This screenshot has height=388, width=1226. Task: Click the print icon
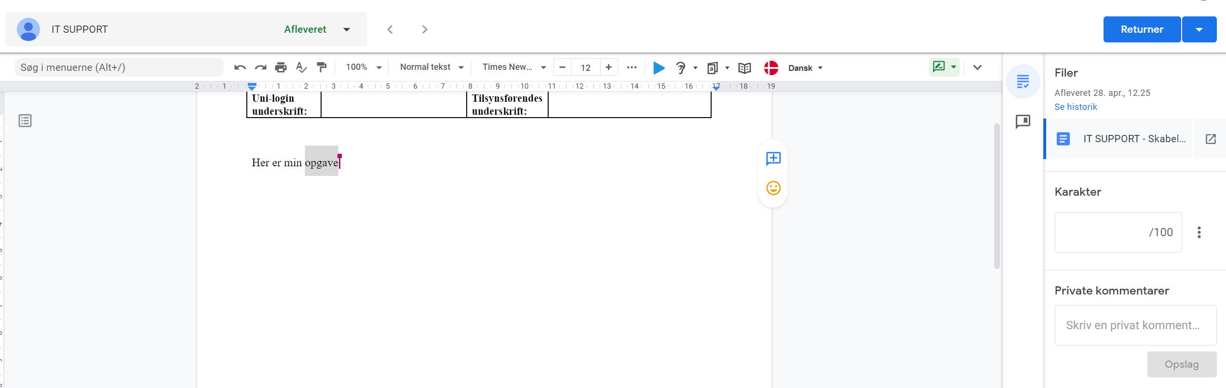281,67
